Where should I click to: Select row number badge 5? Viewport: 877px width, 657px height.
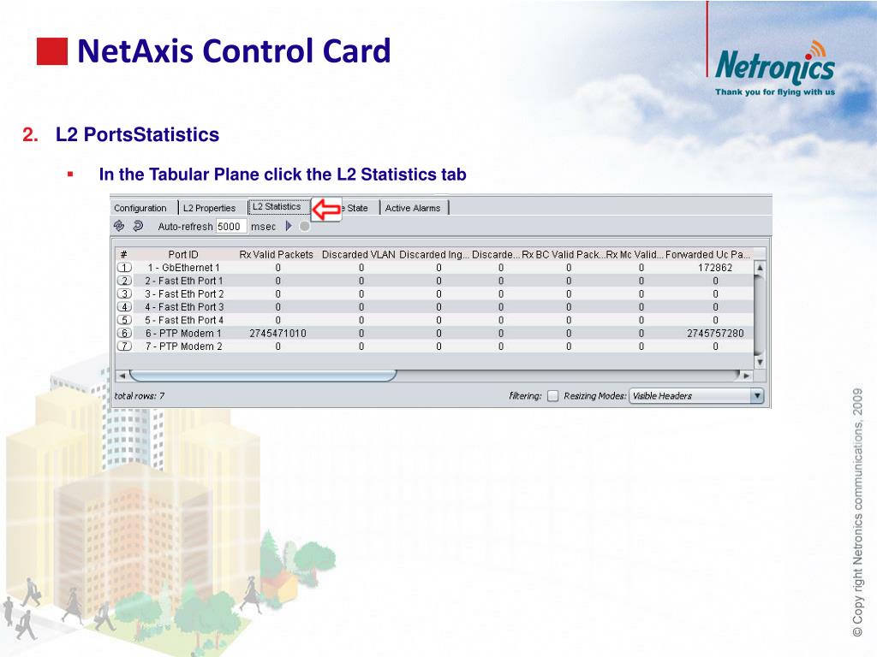point(124,320)
